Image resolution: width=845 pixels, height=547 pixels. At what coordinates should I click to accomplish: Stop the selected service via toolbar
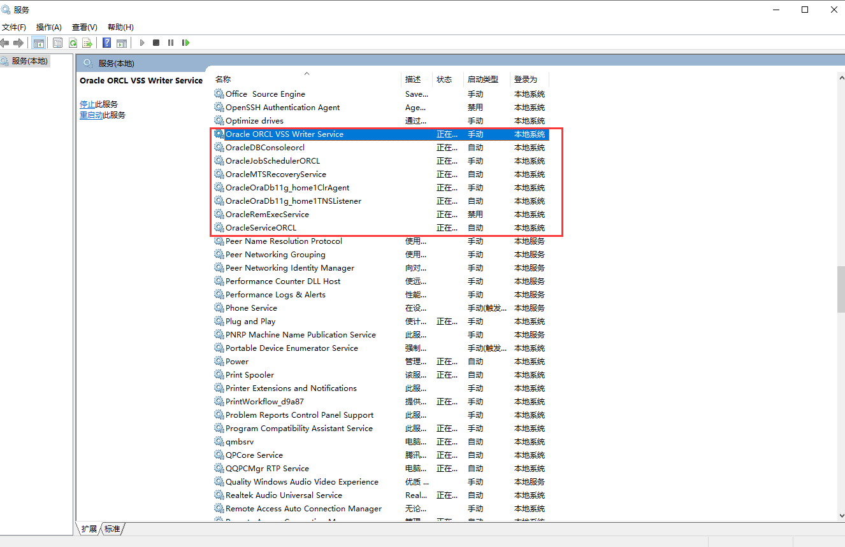click(x=155, y=42)
